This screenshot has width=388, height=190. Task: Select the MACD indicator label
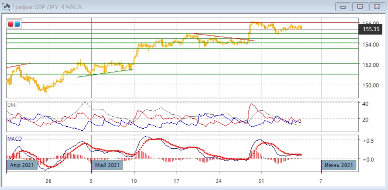pos(14,139)
